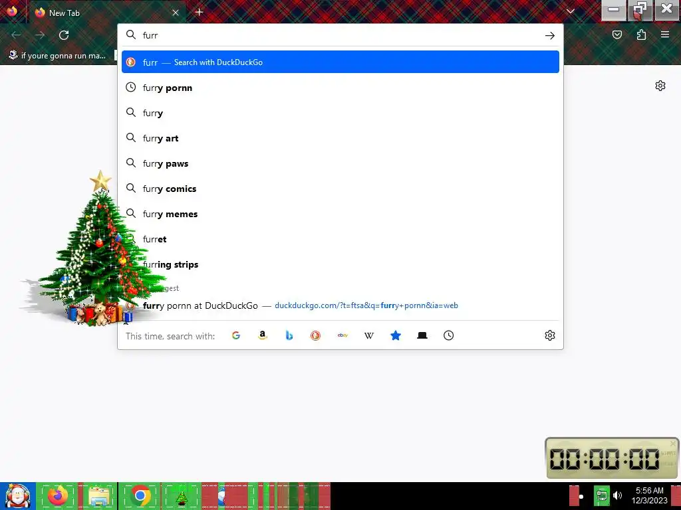This screenshot has height=510, width=681.
Task: Select suggestion 'furry paws'
Action: click(340, 163)
